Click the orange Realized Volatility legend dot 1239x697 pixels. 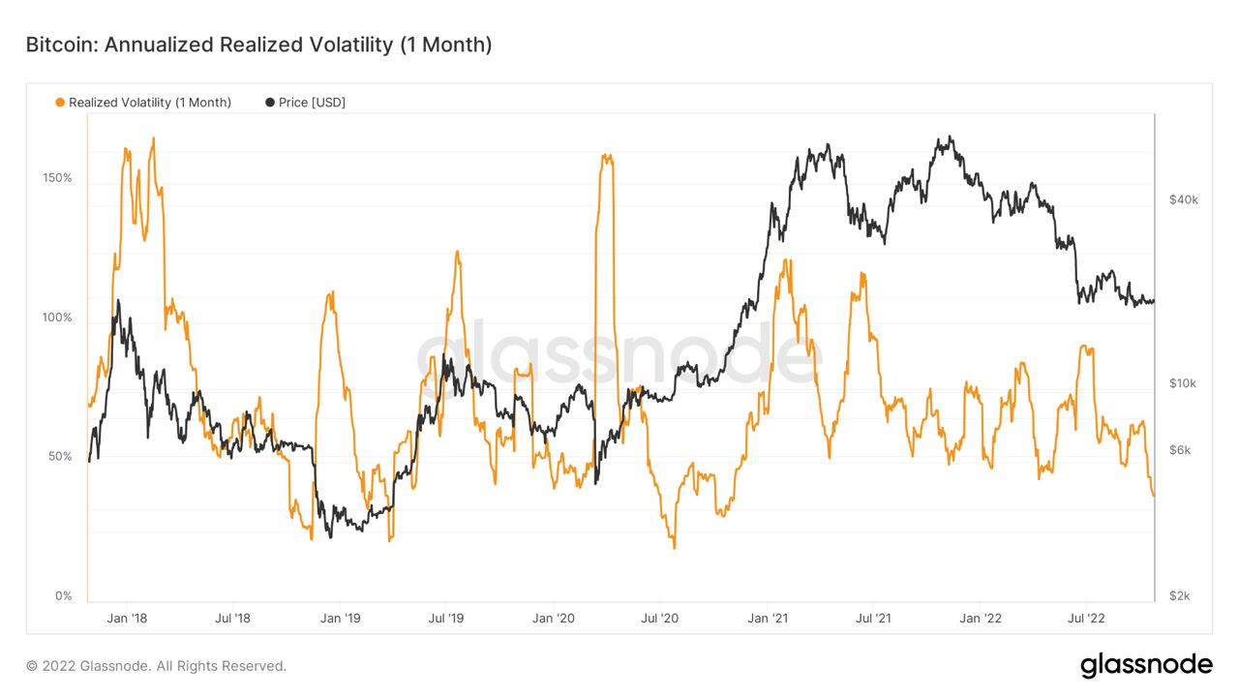click(60, 103)
